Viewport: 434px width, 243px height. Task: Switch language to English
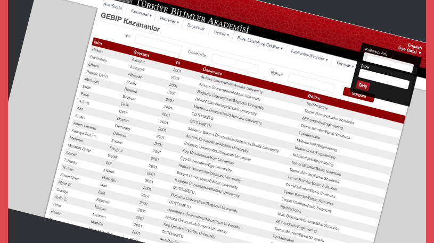(415, 46)
